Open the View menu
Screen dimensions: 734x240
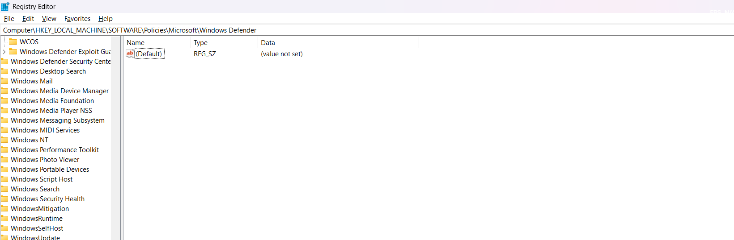[49, 19]
